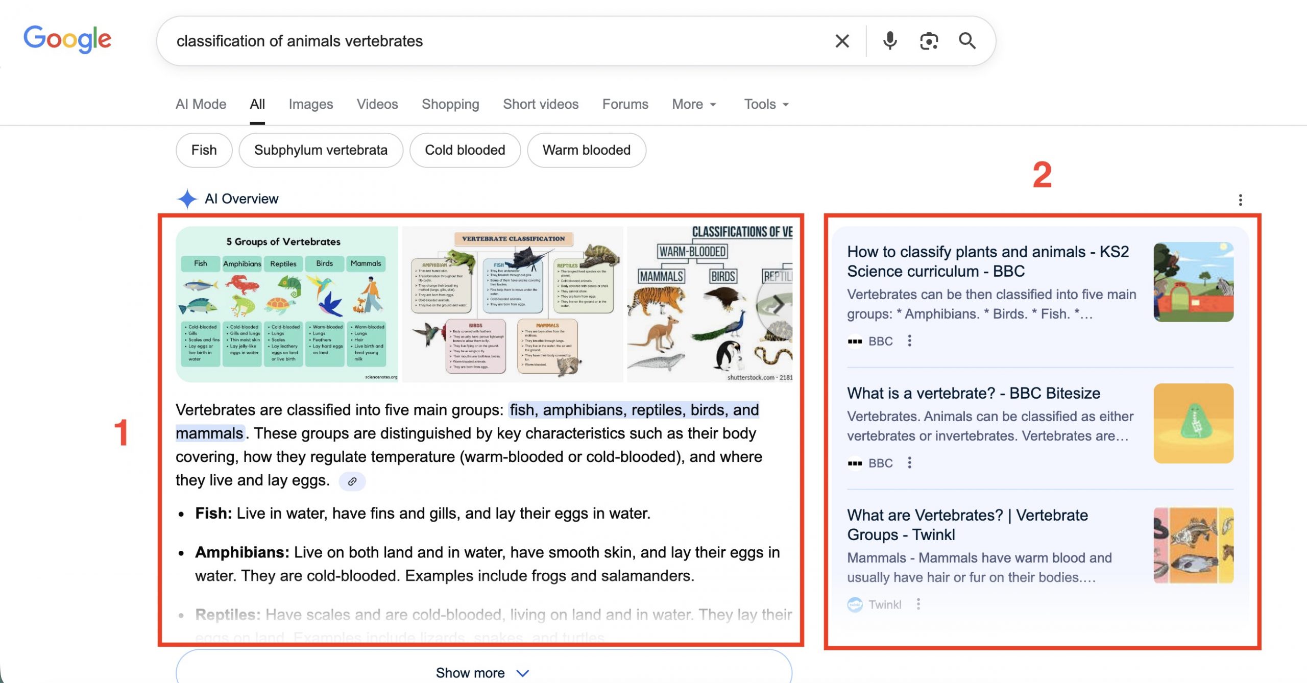Switch to AI Mode tab

tap(201, 104)
